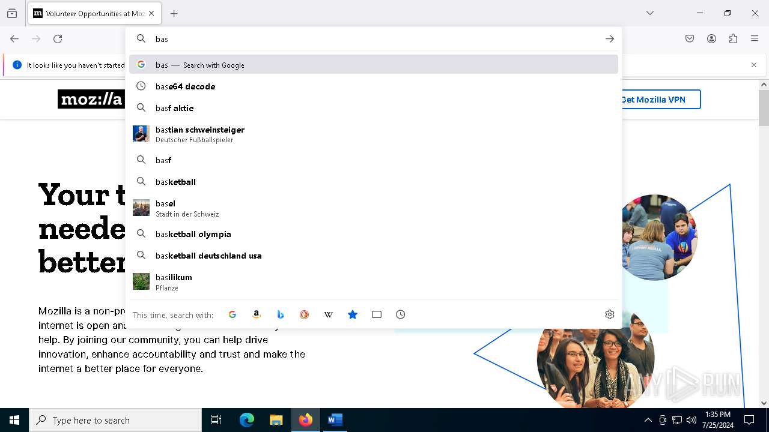Save page to Pocket
Image resolution: width=769 pixels, height=432 pixels.
pos(690,39)
